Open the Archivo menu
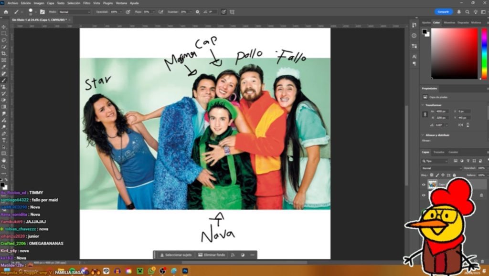This screenshot has width=489, height=276. pyautogui.click(x=13, y=3)
